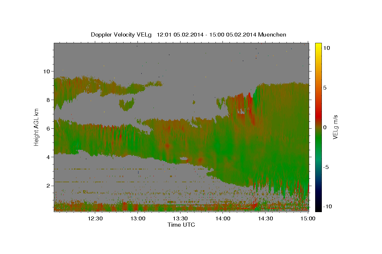Click the height tick label 2
Viewport: 382px width, 254px height.
(48, 185)
